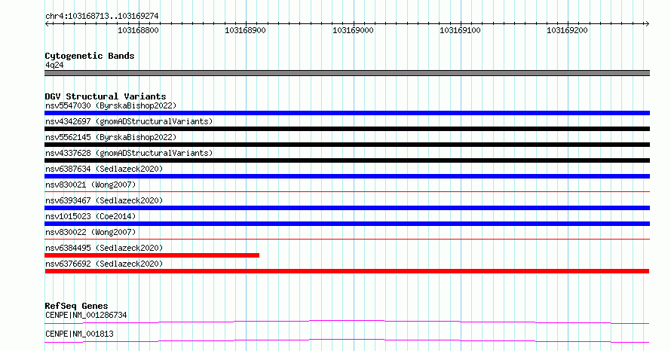
Task: Select the magenta CENPE NM_001813 gene line
Action: click(347, 340)
